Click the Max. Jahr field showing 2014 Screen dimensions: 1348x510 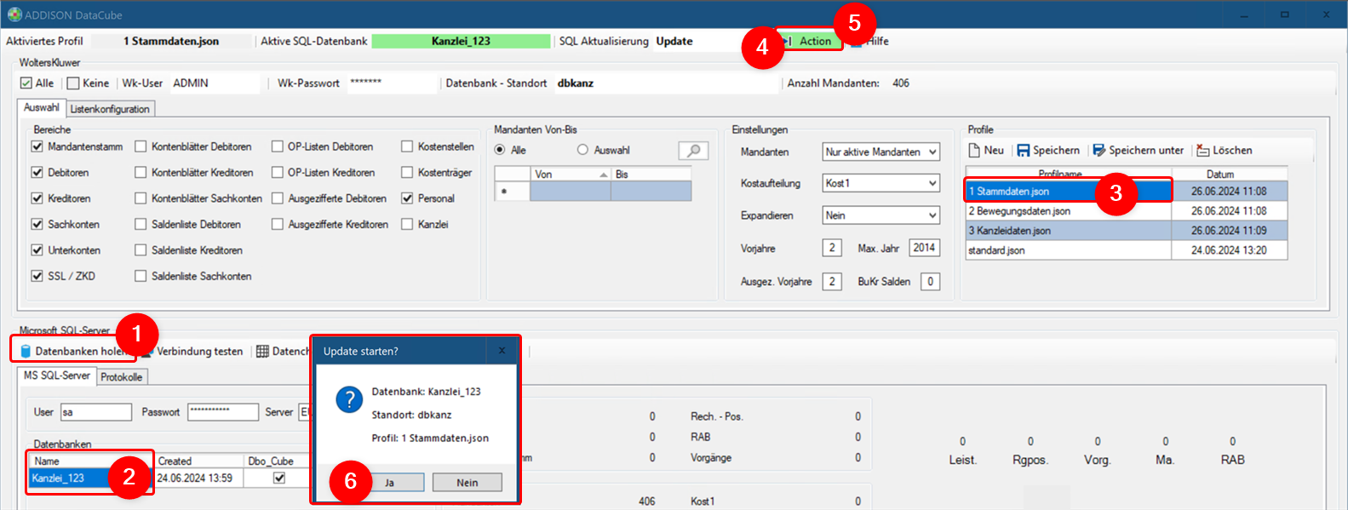924,248
